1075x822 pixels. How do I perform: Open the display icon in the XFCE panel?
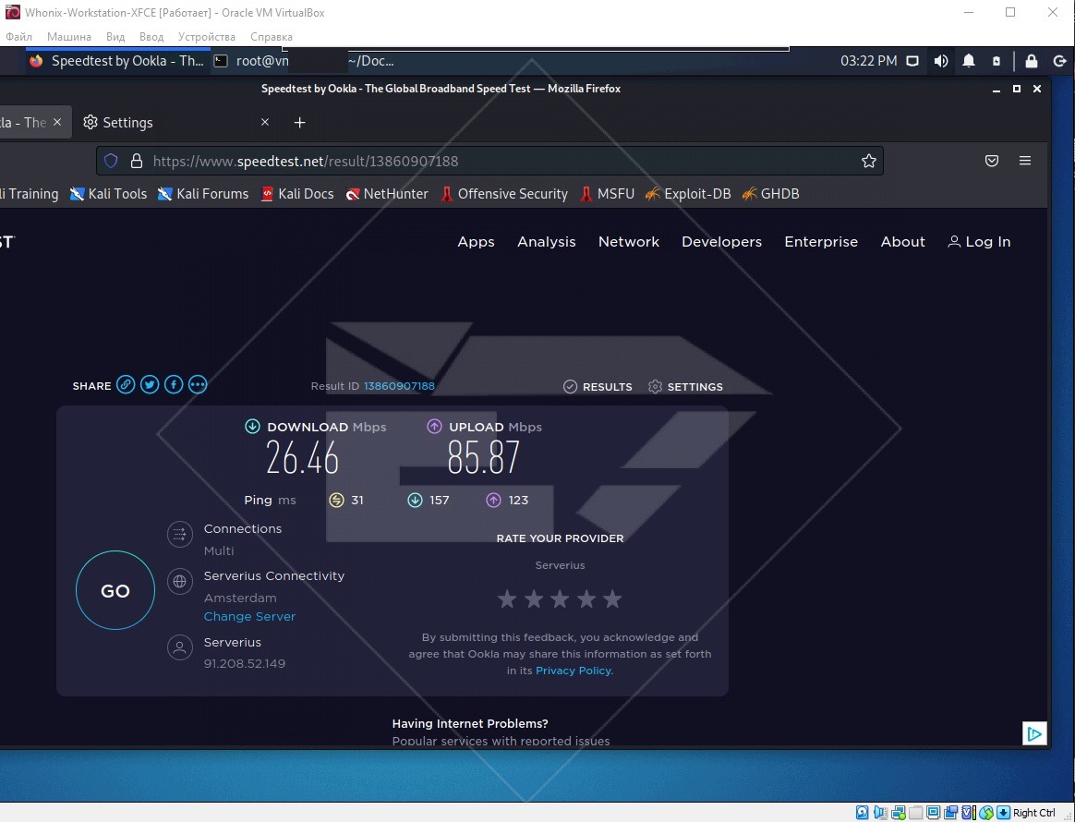pos(912,61)
